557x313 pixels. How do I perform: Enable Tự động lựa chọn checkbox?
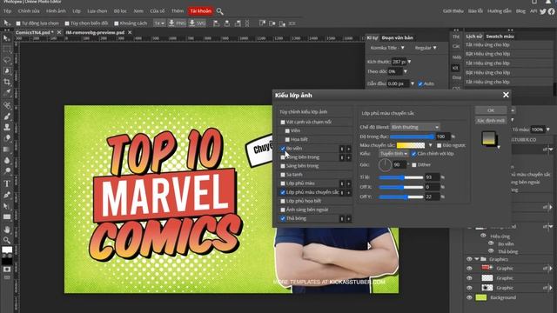pyautogui.click(x=18, y=23)
